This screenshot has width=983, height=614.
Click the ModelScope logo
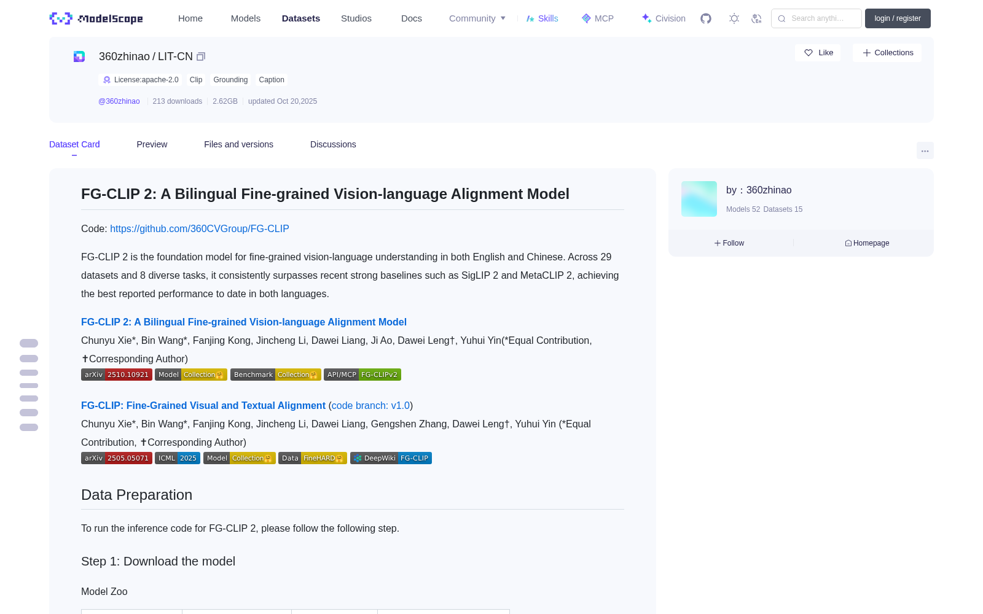click(96, 18)
